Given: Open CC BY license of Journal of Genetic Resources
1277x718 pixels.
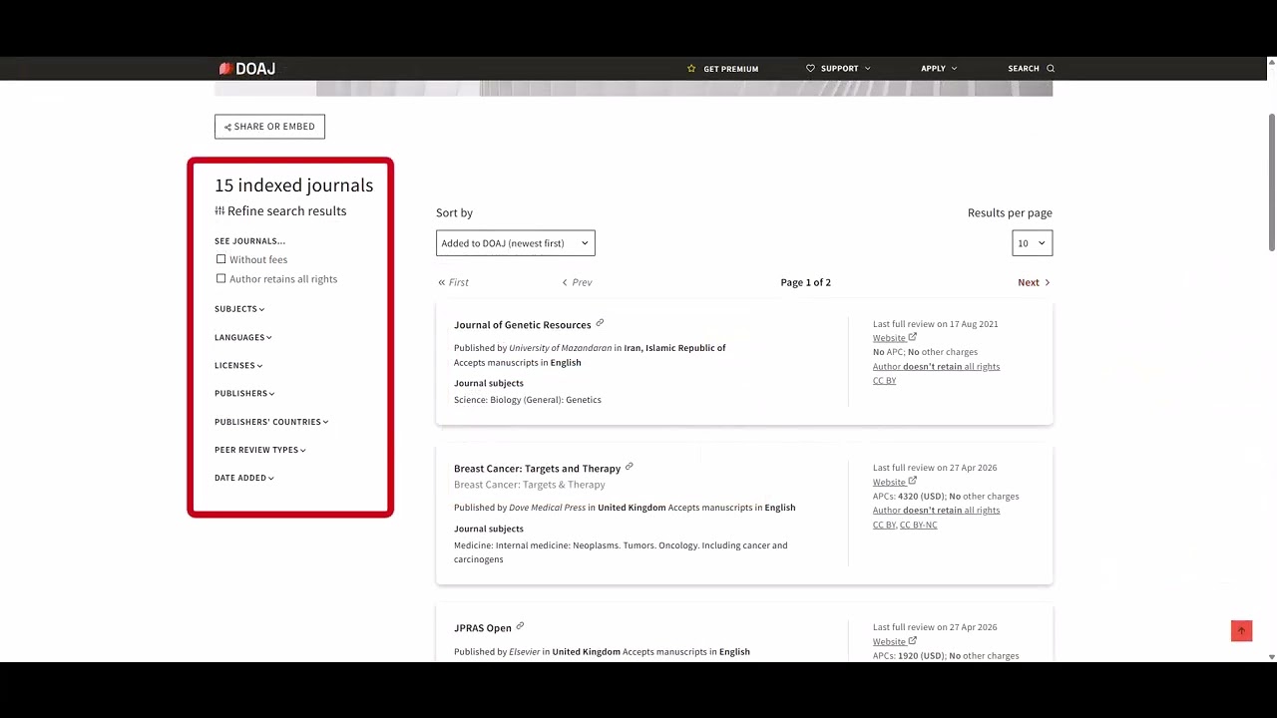Looking at the screenshot, I should tap(884, 381).
